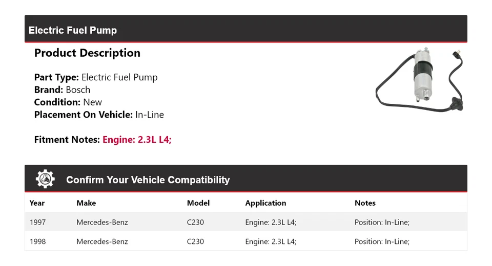Select the 1998 year row cell

pyautogui.click(x=38, y=241)
